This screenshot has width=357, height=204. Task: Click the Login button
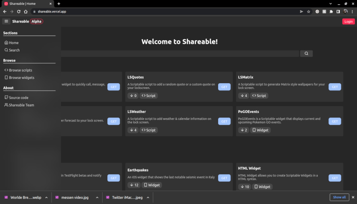coord(348,21)
